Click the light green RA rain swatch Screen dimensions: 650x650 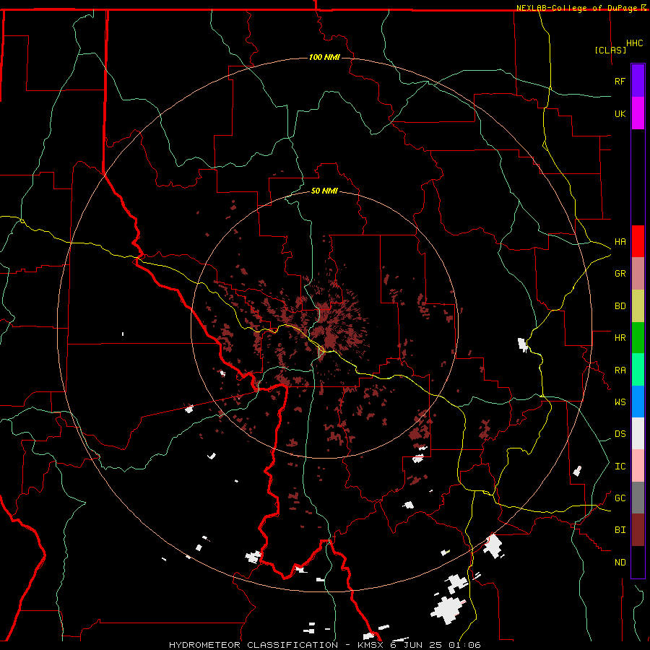[638, 370]
